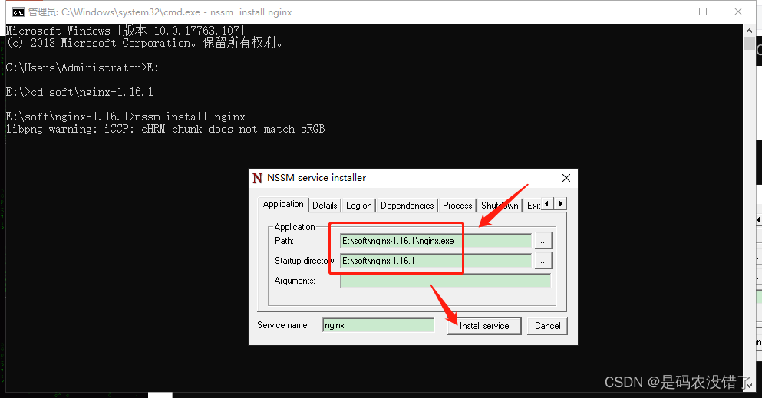This screenshot has width=762, height=398.
Task: Switch to the Application tab
Action: (x=283, y=204)
